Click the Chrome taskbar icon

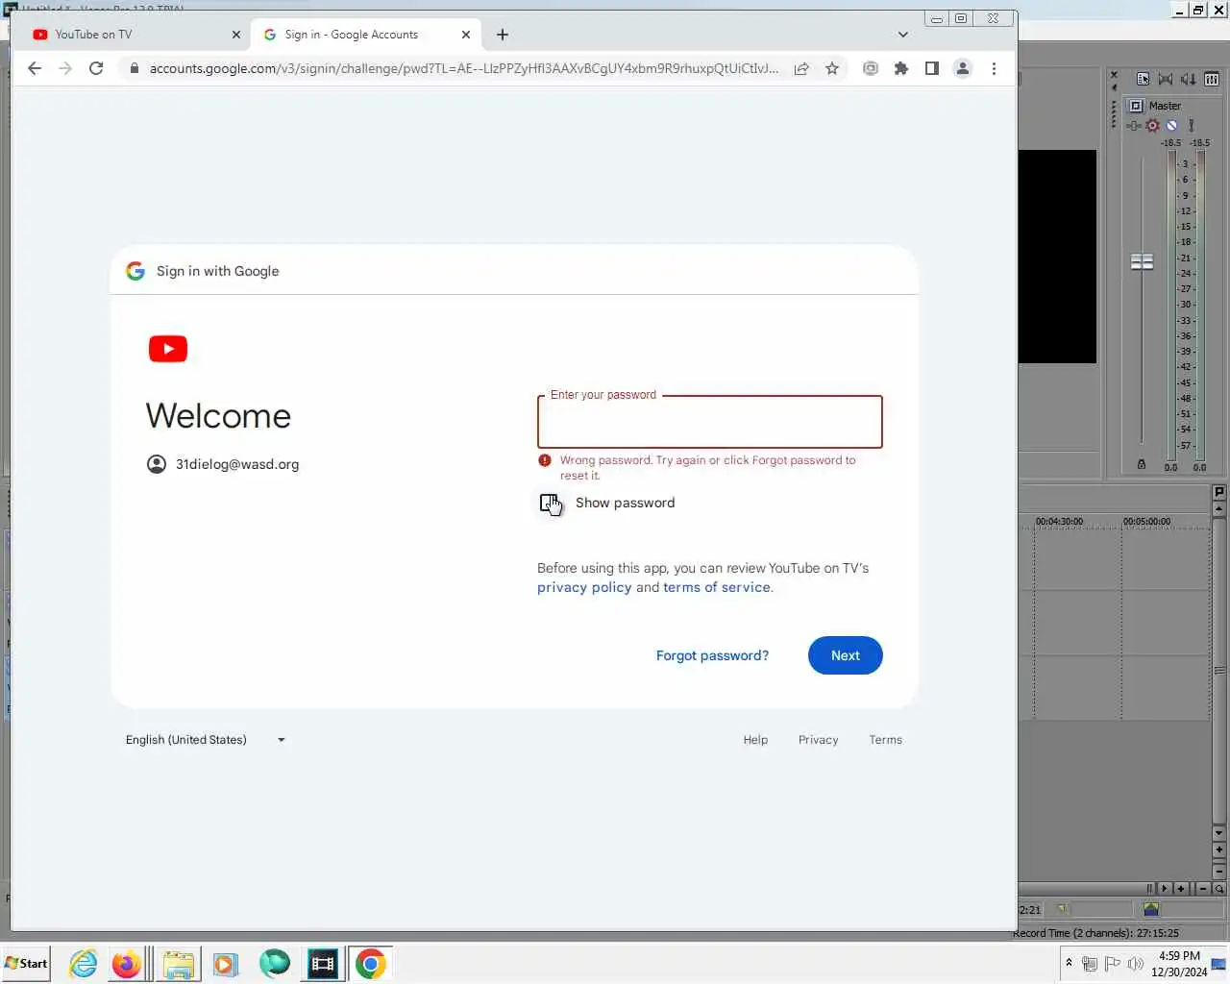click(371, 964)
